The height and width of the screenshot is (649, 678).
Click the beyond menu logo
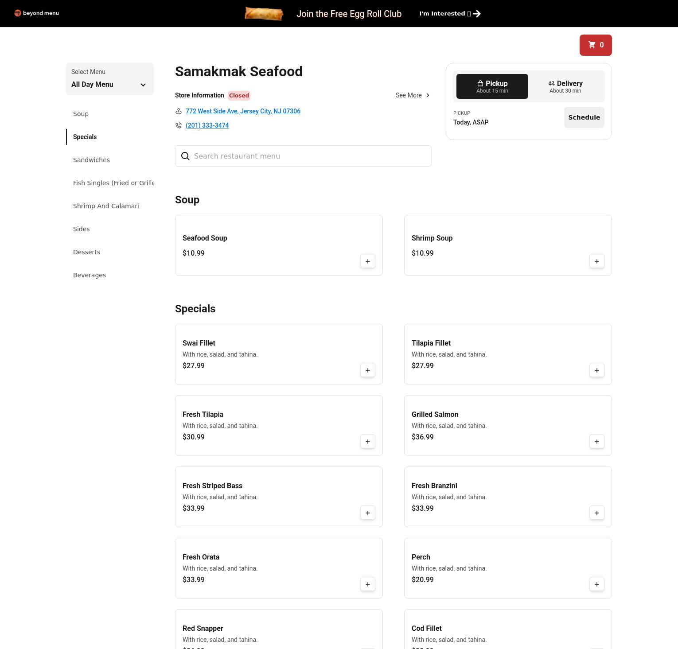[37, 13]
